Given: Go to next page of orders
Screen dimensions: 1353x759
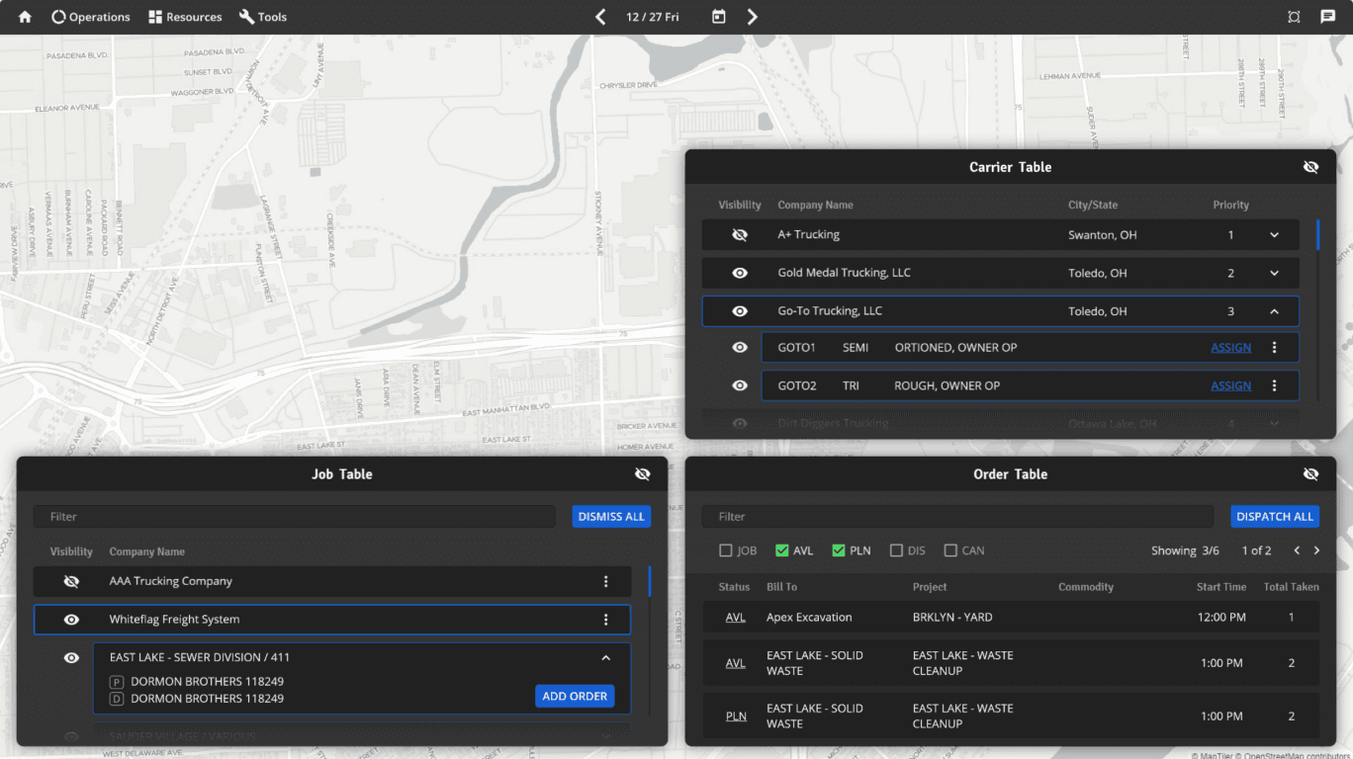Looking at the screenshot, I should pyautogui.click(x=1316, y=550).
